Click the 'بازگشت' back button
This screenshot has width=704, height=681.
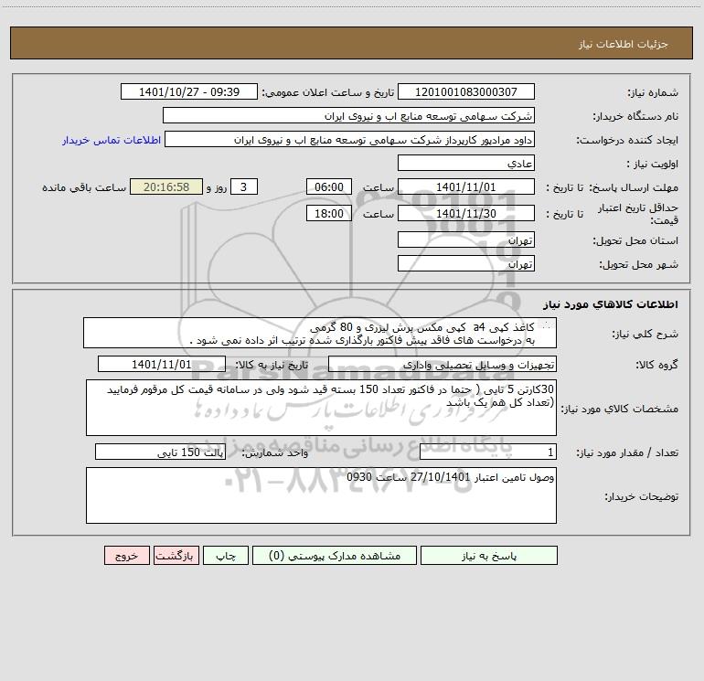click(x=176, y=555)
